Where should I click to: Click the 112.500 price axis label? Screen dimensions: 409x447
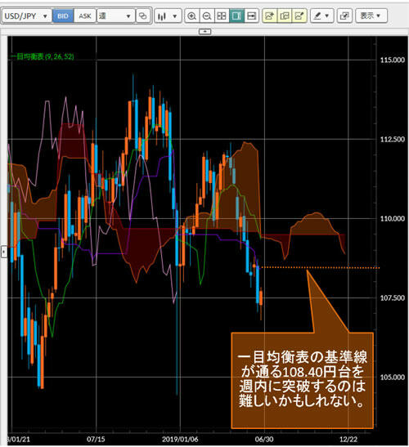point(393,139)
